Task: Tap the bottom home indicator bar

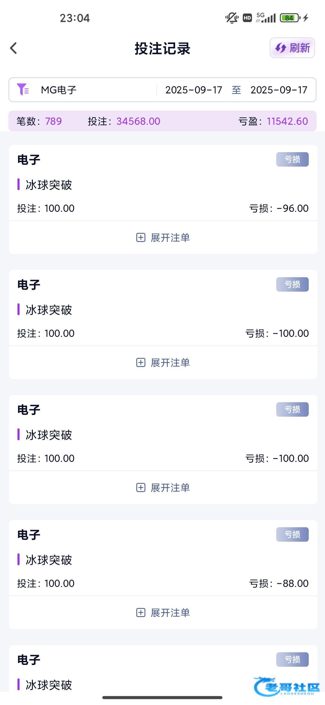Action: click(162, 697)
